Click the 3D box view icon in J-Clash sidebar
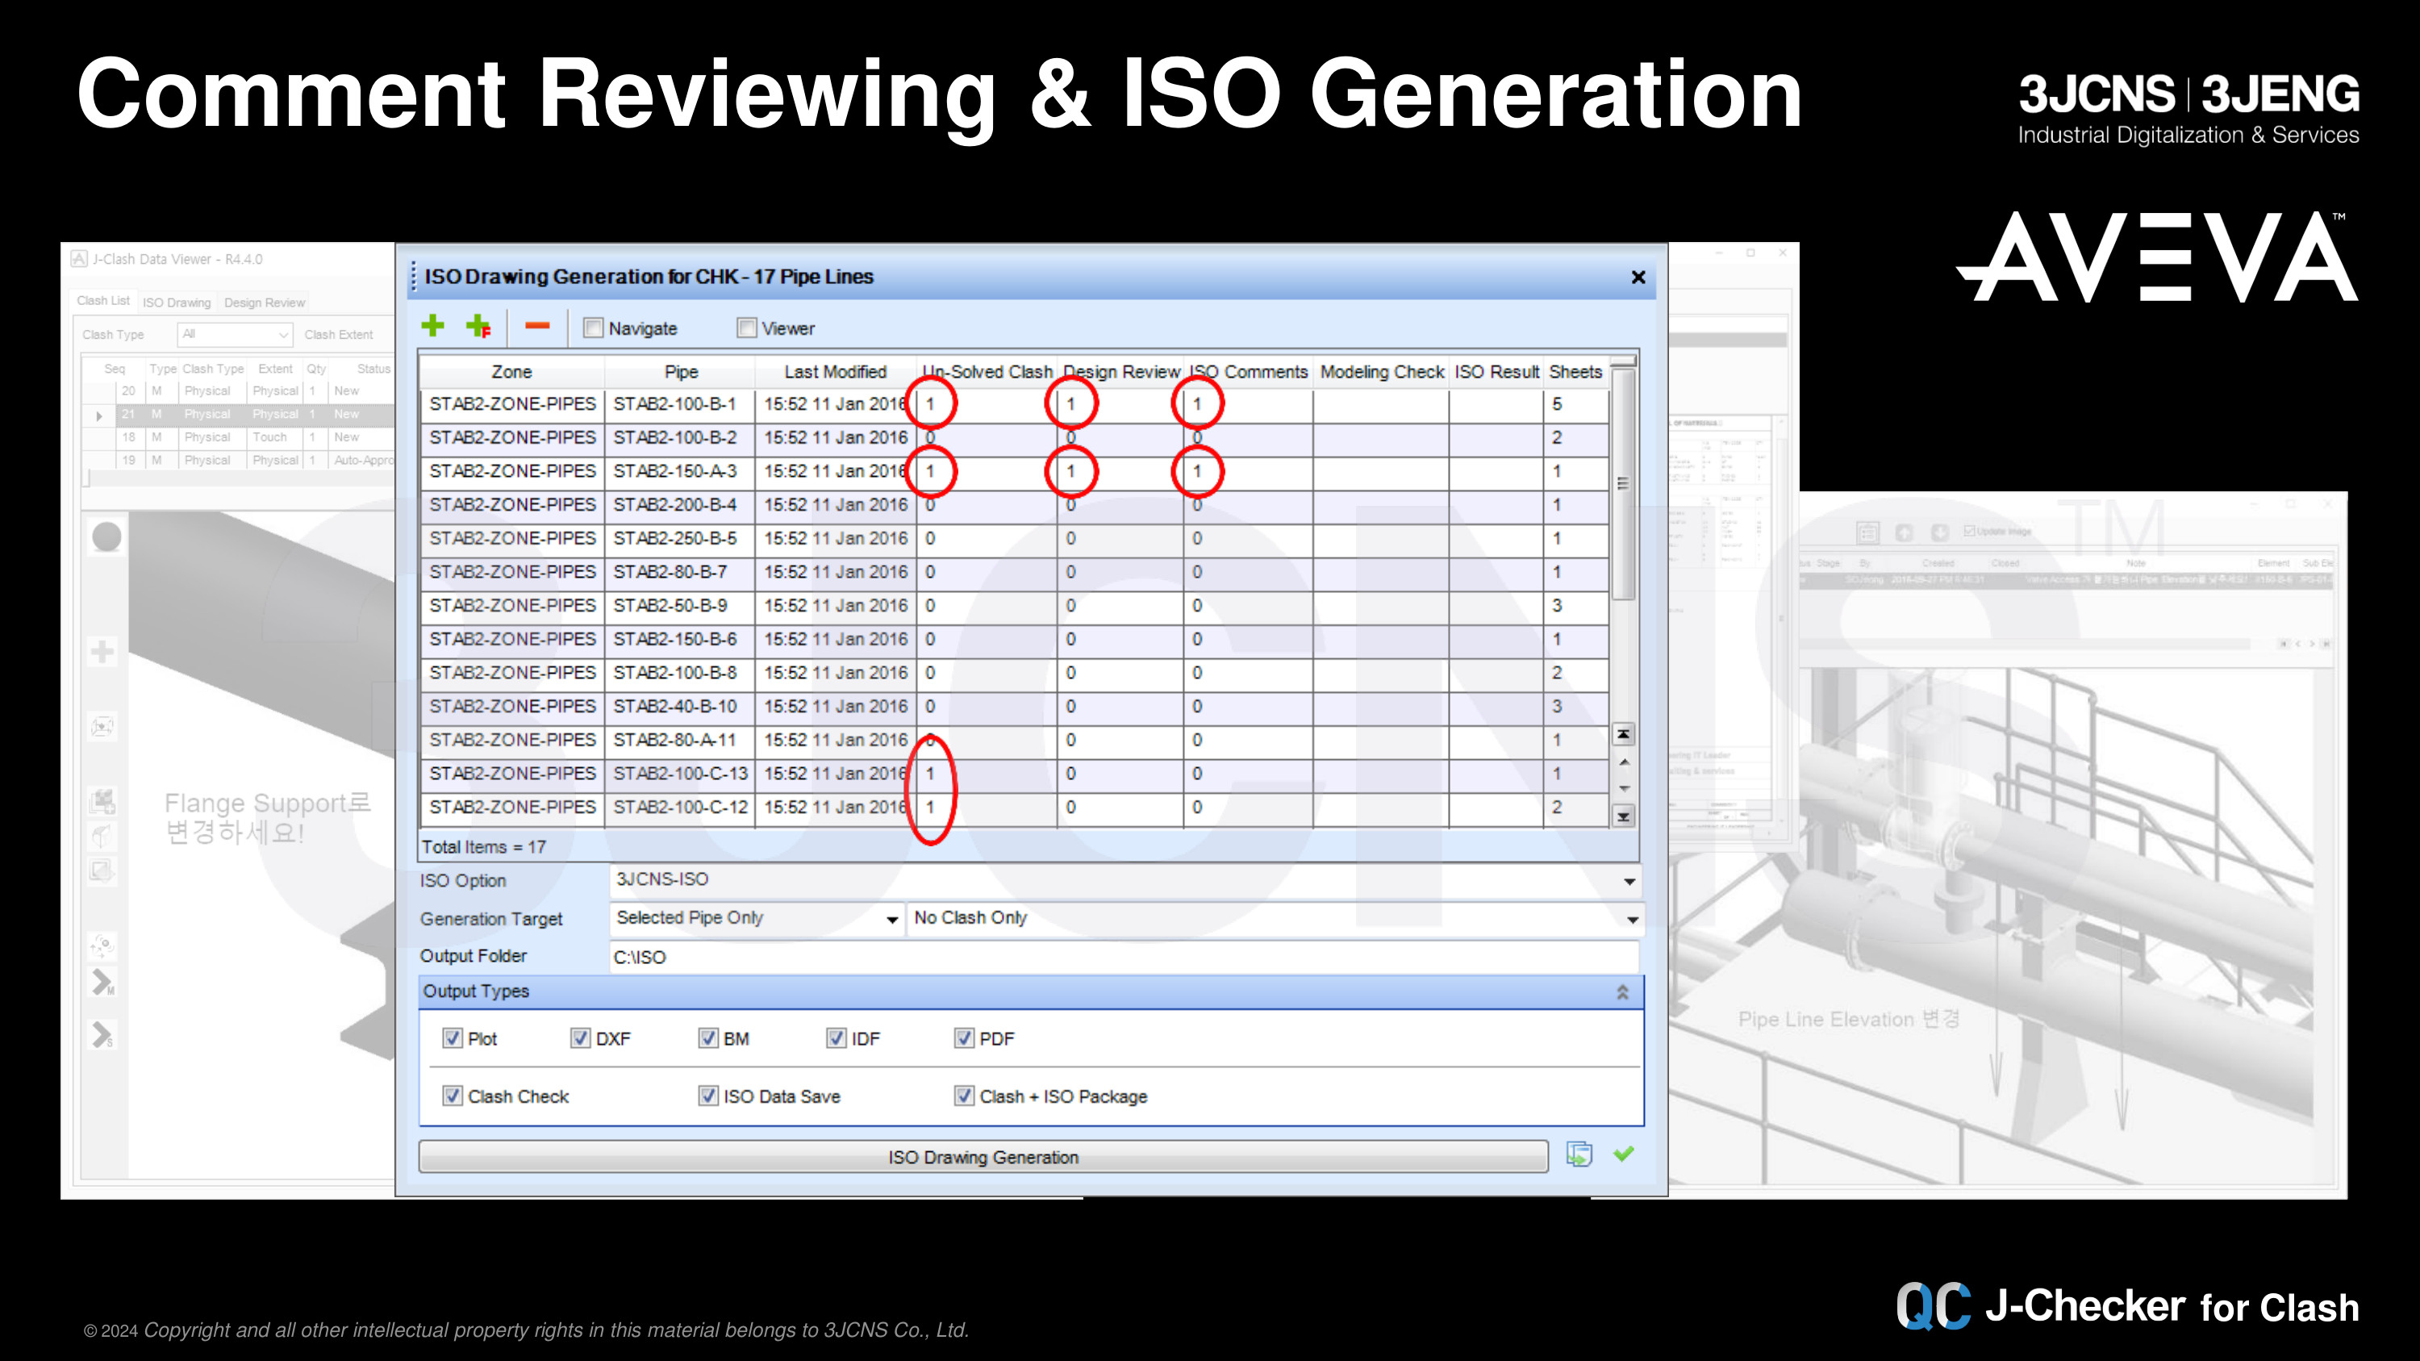 (x=102, y=726)
